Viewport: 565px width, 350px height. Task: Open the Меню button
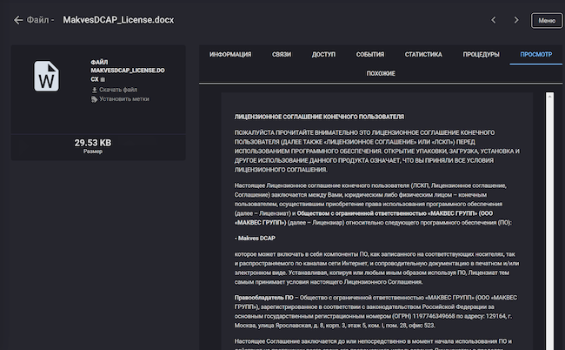pyautogui.click(x=547, y=21)
